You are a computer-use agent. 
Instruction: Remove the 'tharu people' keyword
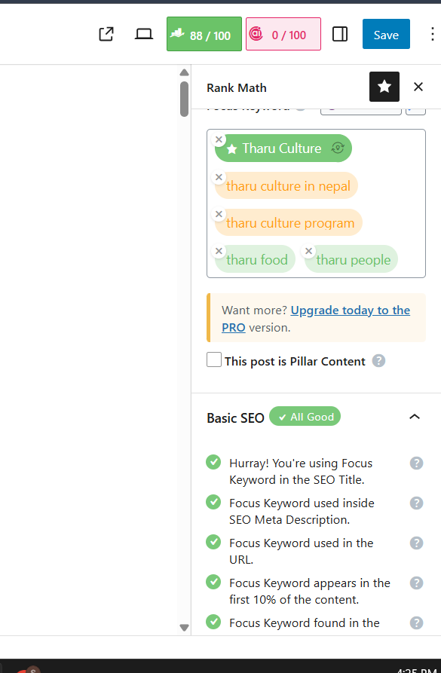(308, 251)
